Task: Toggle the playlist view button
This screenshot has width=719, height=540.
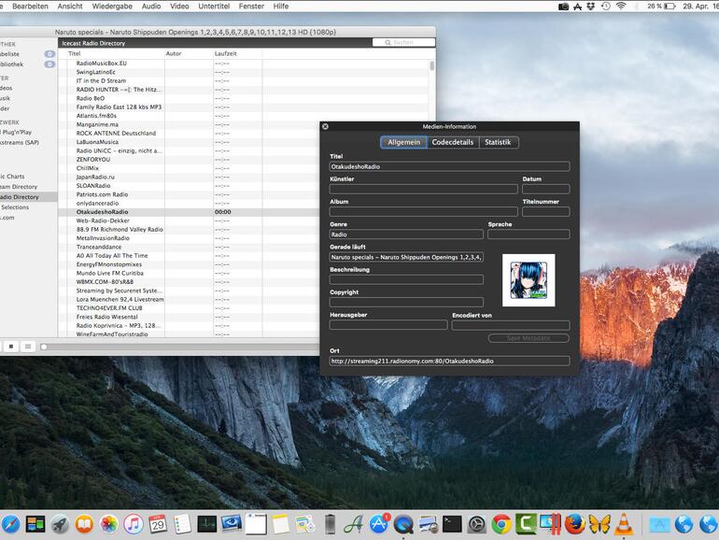Action: [28, 347]
